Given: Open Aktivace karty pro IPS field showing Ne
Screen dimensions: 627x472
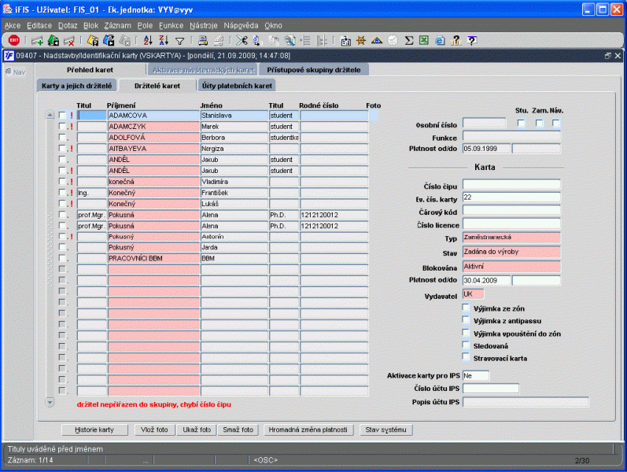Looking at the screenshot, I should 476,375.
